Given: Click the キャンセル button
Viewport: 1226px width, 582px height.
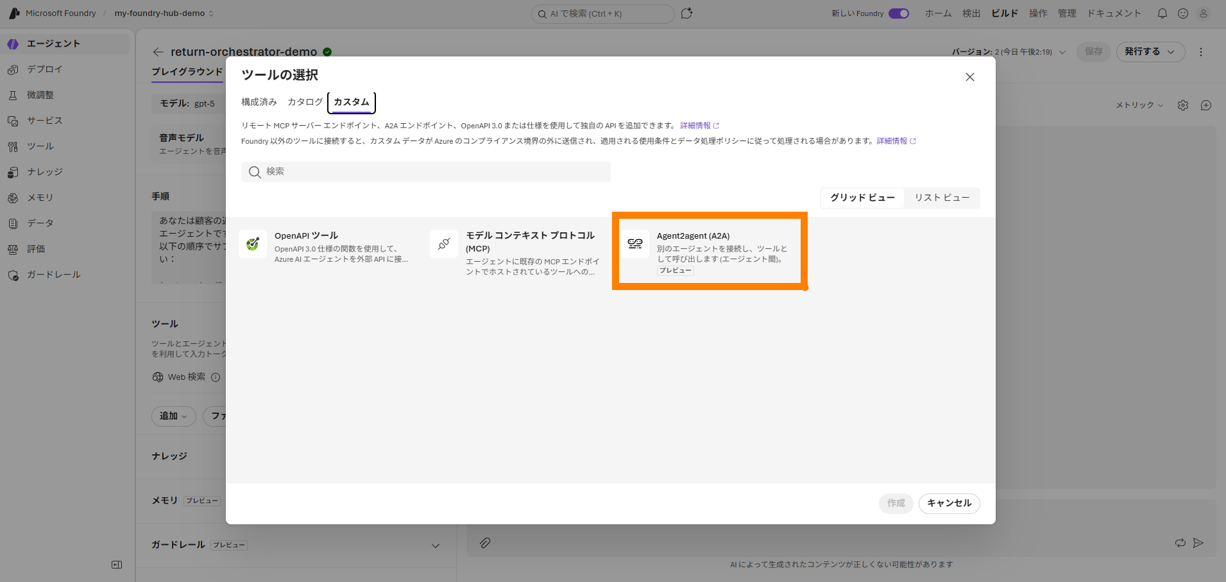Looking at the screenshot, I should (x=949, y=503).
